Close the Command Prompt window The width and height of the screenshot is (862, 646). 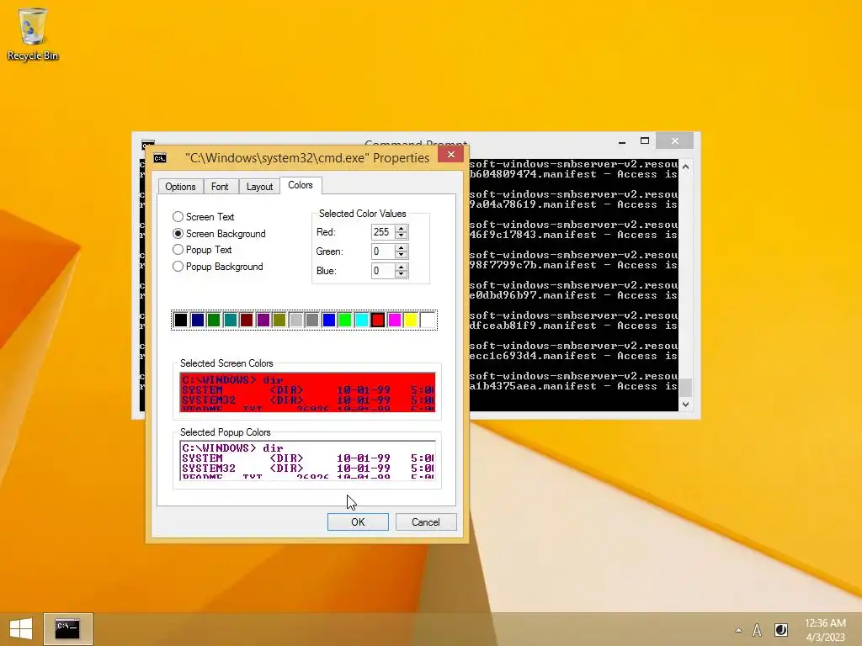click(675, 141)
